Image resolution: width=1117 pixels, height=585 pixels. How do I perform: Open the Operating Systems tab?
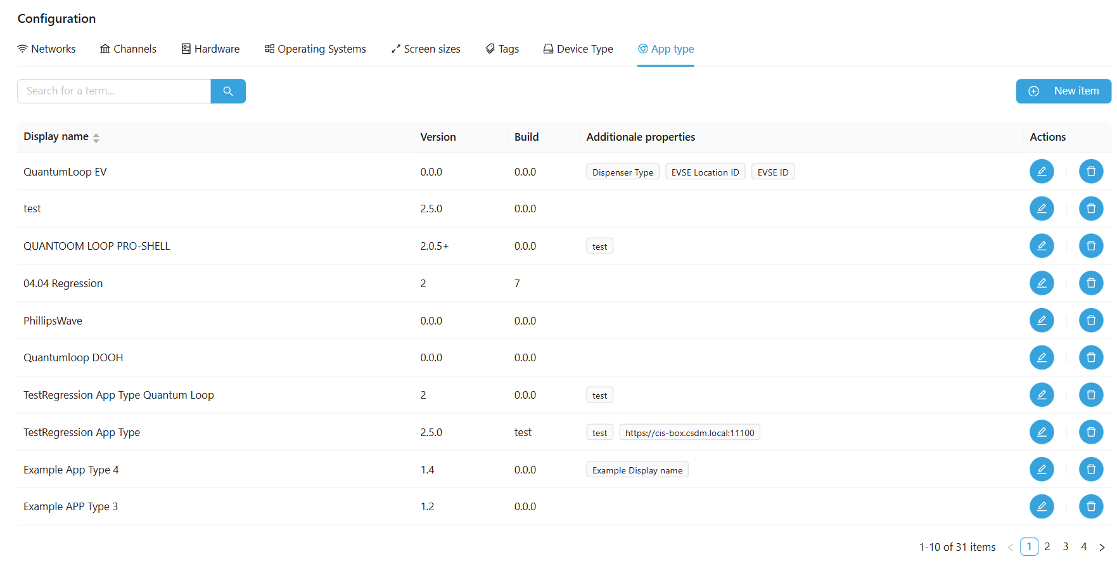click(x=315, y=49)
